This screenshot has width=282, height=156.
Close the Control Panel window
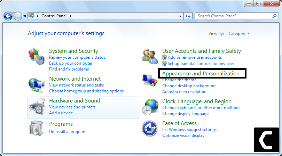[x=271, y=3]
